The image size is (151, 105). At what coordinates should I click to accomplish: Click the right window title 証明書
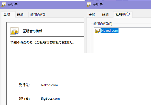coord(98,4)
